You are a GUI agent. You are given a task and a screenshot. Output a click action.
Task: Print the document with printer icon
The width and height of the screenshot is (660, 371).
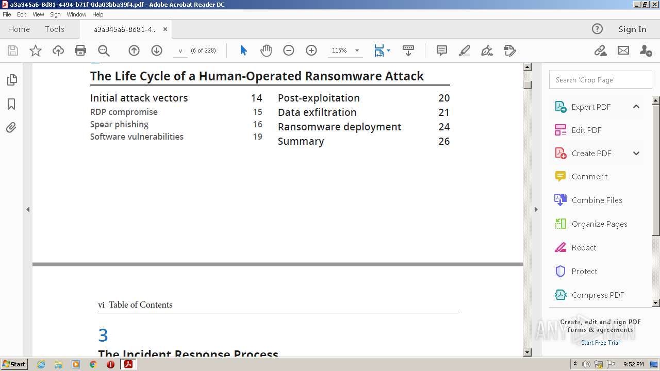[80, 50]
